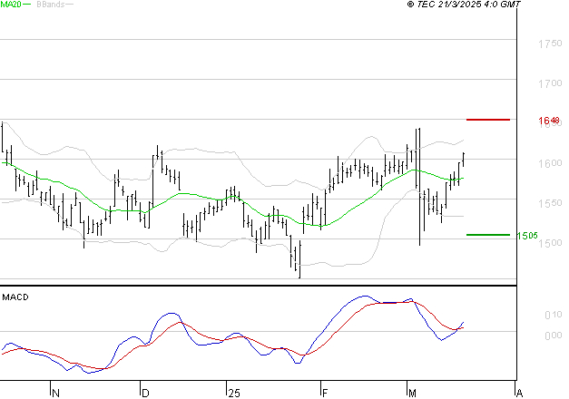The width and height of the screenshot is (569, 399).
Task: Click the red 1648 price label
Action: click(549, 120)
